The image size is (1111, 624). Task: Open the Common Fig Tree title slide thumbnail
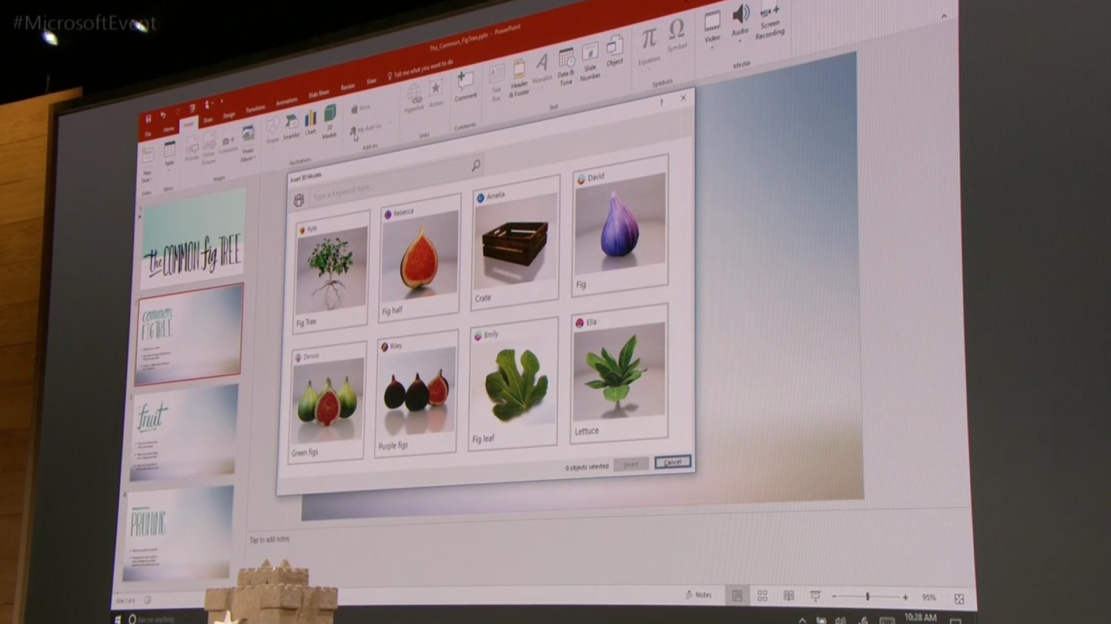pyautogui.click(x=193, y=239)
